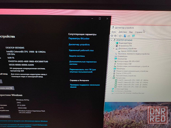Screen dimensions: 171x128
Task: Click the Дисковые устройства drive icon
Action: coord(116,48)
